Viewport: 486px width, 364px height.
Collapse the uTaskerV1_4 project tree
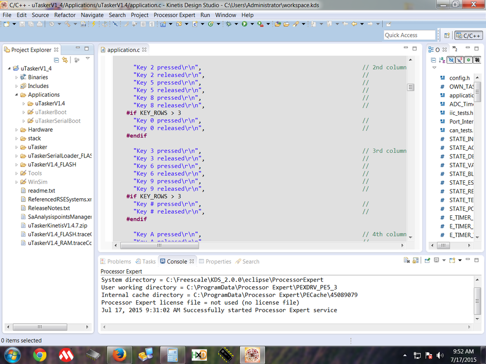point(9,69)
